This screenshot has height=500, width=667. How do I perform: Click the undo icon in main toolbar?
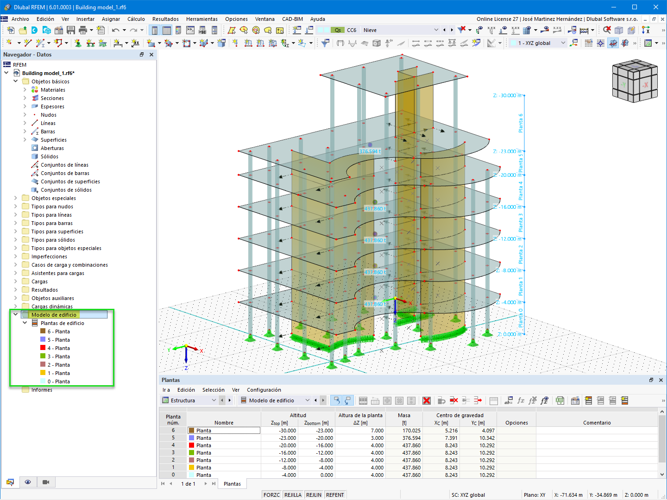click(x=115, y=30)
